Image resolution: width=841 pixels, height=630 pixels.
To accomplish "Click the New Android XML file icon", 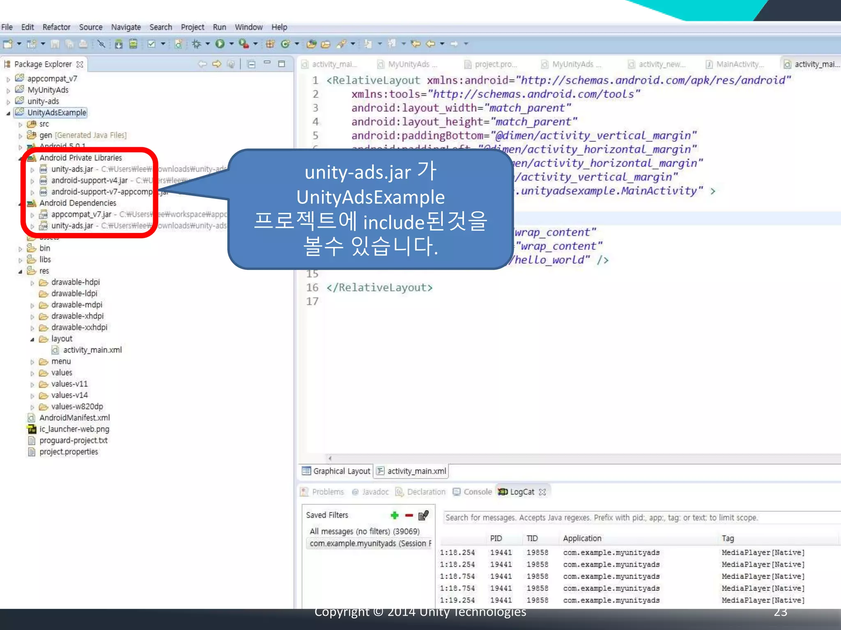I will click(x=178, y=43).
